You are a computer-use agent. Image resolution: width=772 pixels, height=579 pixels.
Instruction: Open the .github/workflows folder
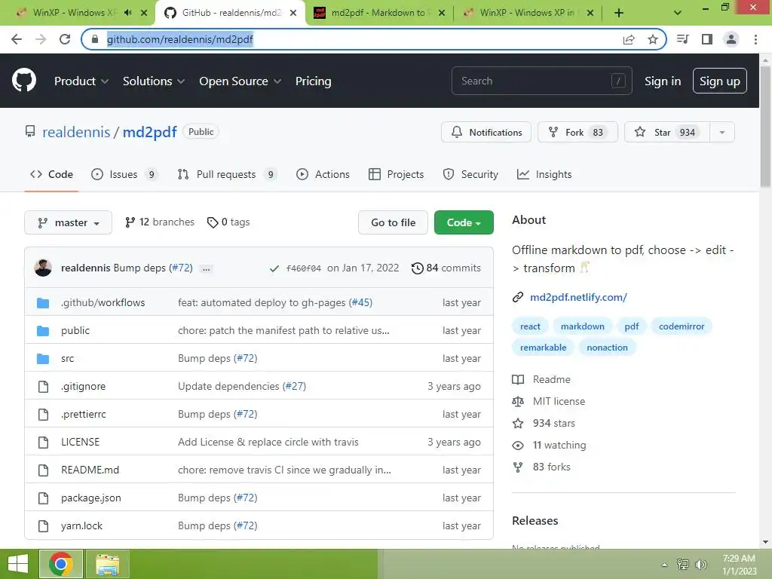point(103,303)
